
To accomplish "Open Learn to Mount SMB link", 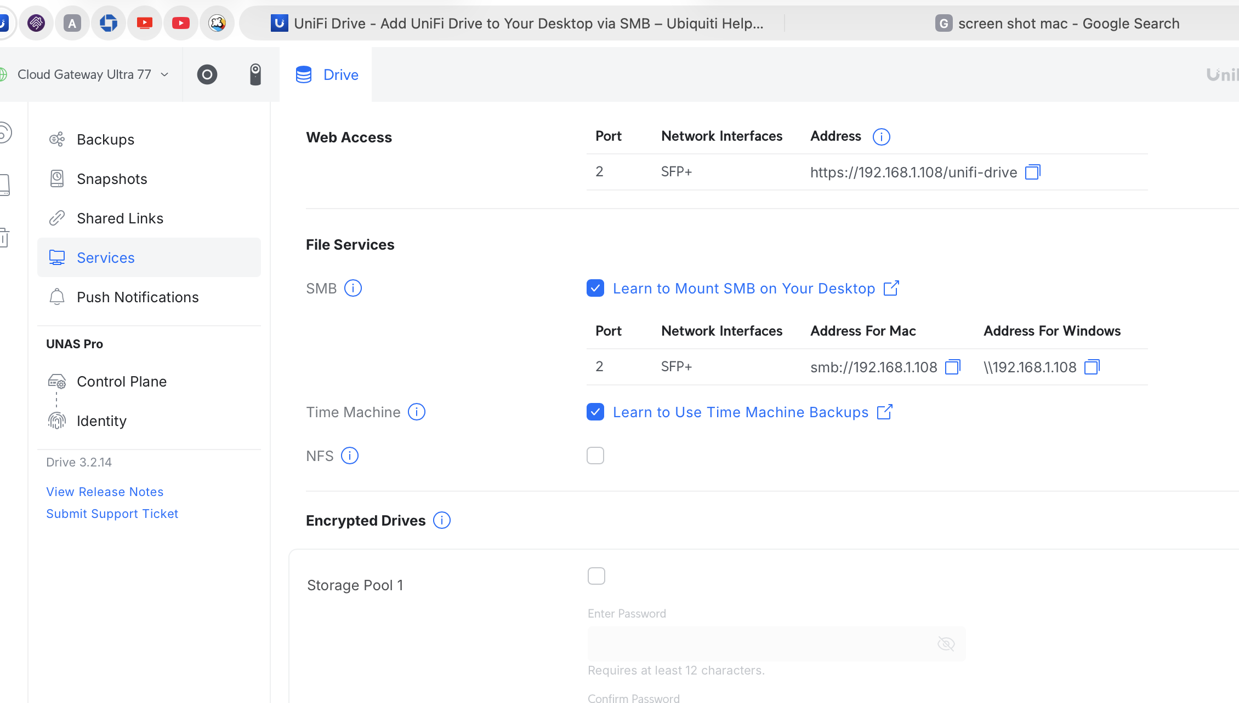I will [x=743, y=289].
